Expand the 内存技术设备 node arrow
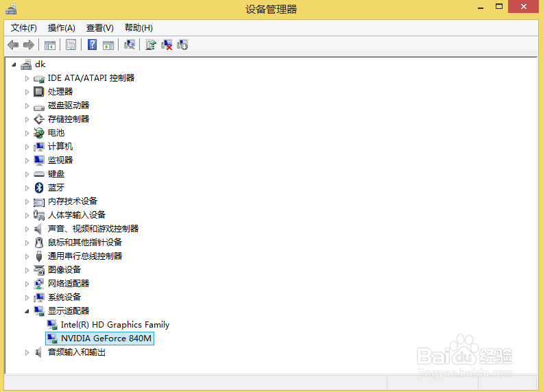 [x=27, y=201]
